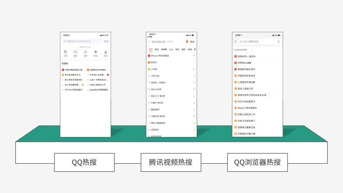Click the battery icon in the QQ screen status bar
The height and width of the screenshot is (193, 343).
(107, 35)
